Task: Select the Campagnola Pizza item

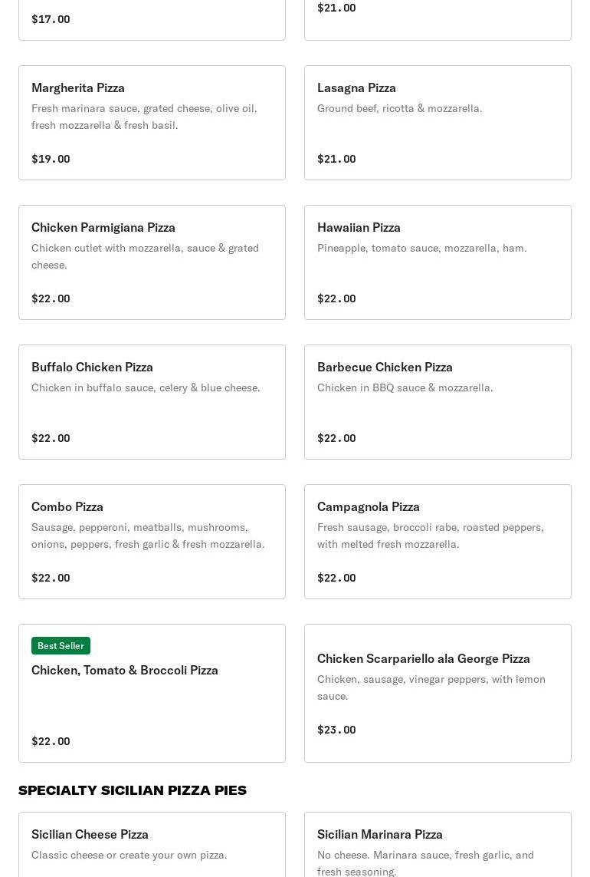Action: coord(438,541)
